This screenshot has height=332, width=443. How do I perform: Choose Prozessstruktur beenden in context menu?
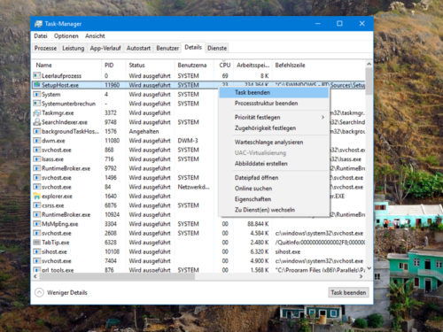pyautogui.click(x=274, y=104)
